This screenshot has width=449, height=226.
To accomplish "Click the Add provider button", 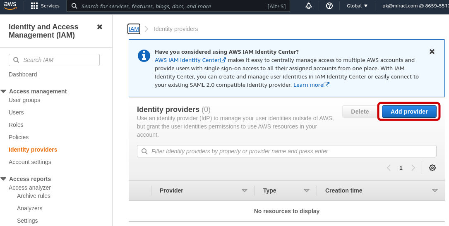I will click(x=409, y=112).
